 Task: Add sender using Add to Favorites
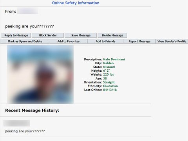[69, 42]
